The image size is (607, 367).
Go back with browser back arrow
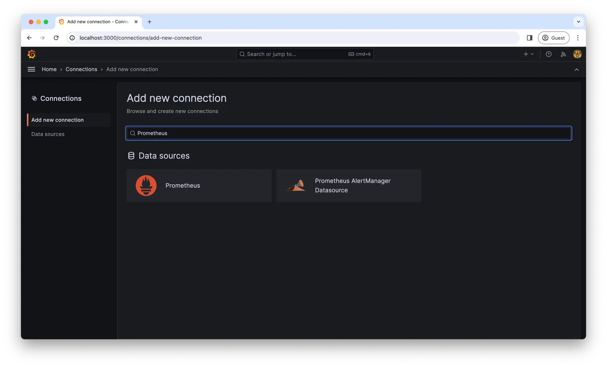[x=29, y=38]
